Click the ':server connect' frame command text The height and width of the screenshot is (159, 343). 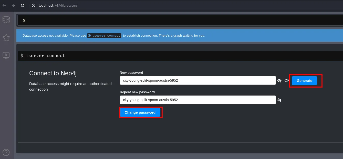tap(45, 56)
